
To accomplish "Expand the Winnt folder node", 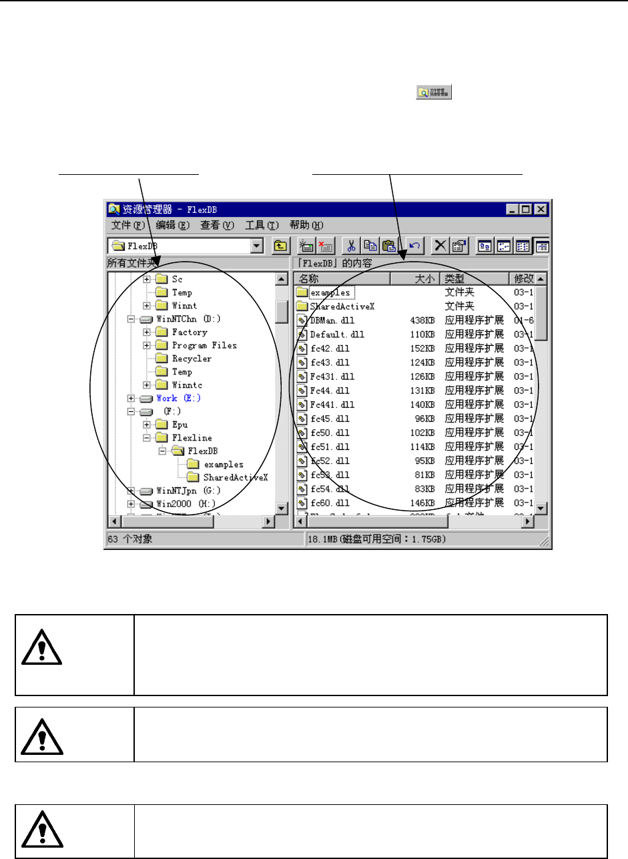I will [147, 306].
